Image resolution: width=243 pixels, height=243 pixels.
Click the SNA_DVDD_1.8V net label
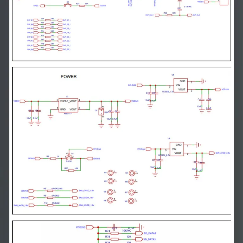pos(86,198)
